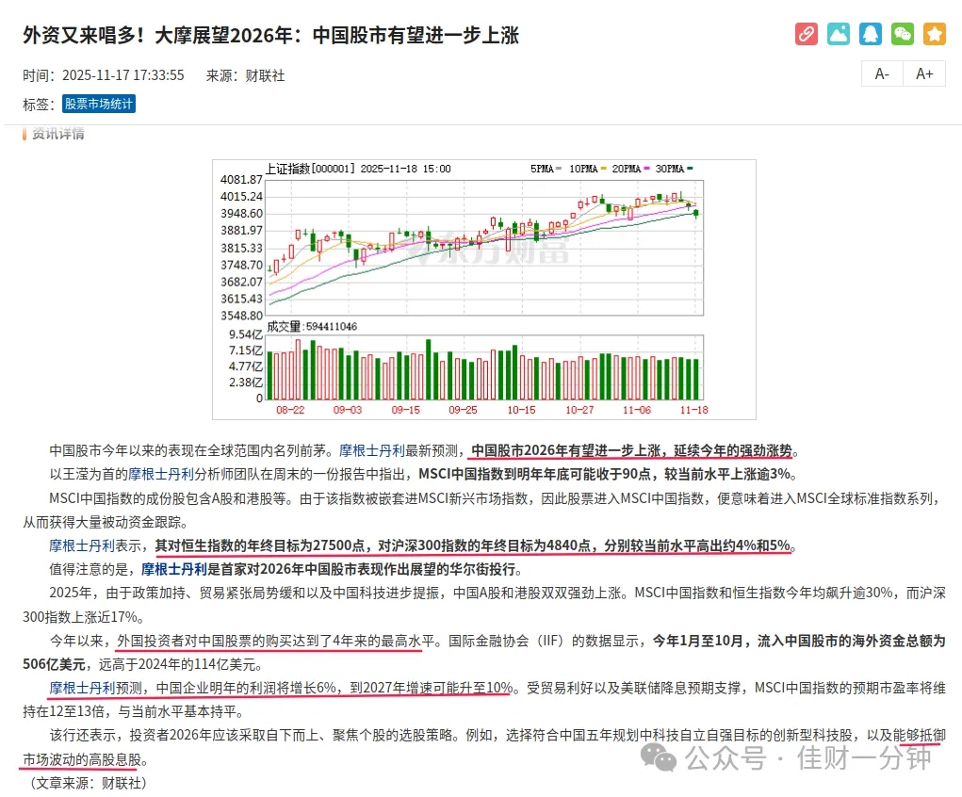This screenshot has width=962, height=797.
Task: Favorite the article with the orange star
Action: tap(934, 35)
